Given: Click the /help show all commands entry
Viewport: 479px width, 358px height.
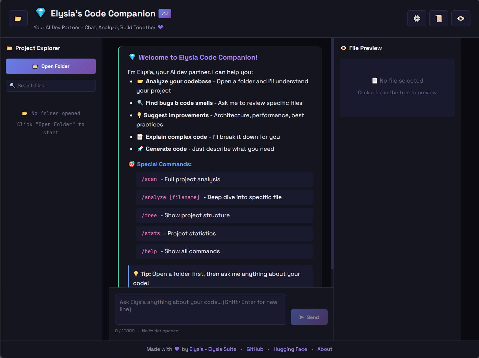Looking at the screenshot, I should click(225, 251).
